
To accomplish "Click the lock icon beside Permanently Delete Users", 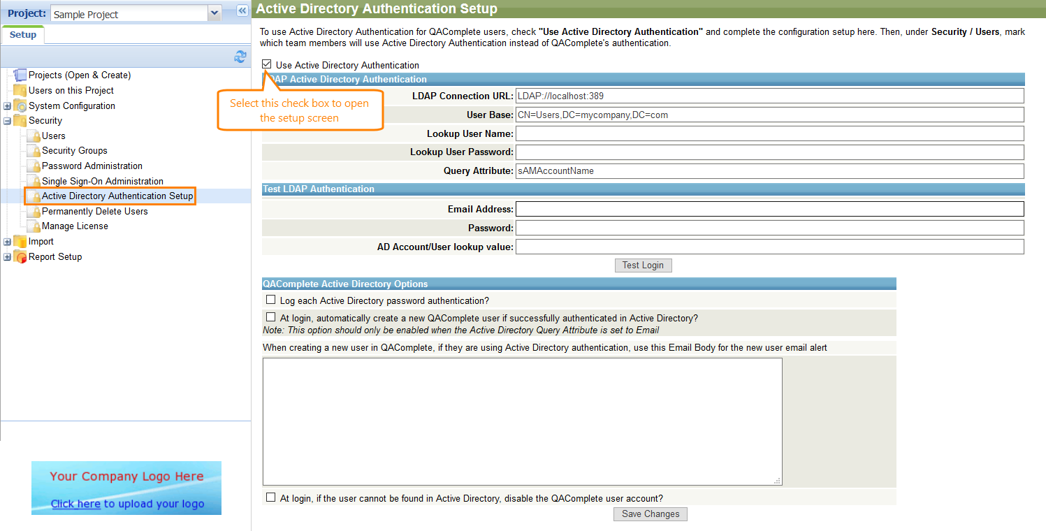I will (x=33, y=212).
